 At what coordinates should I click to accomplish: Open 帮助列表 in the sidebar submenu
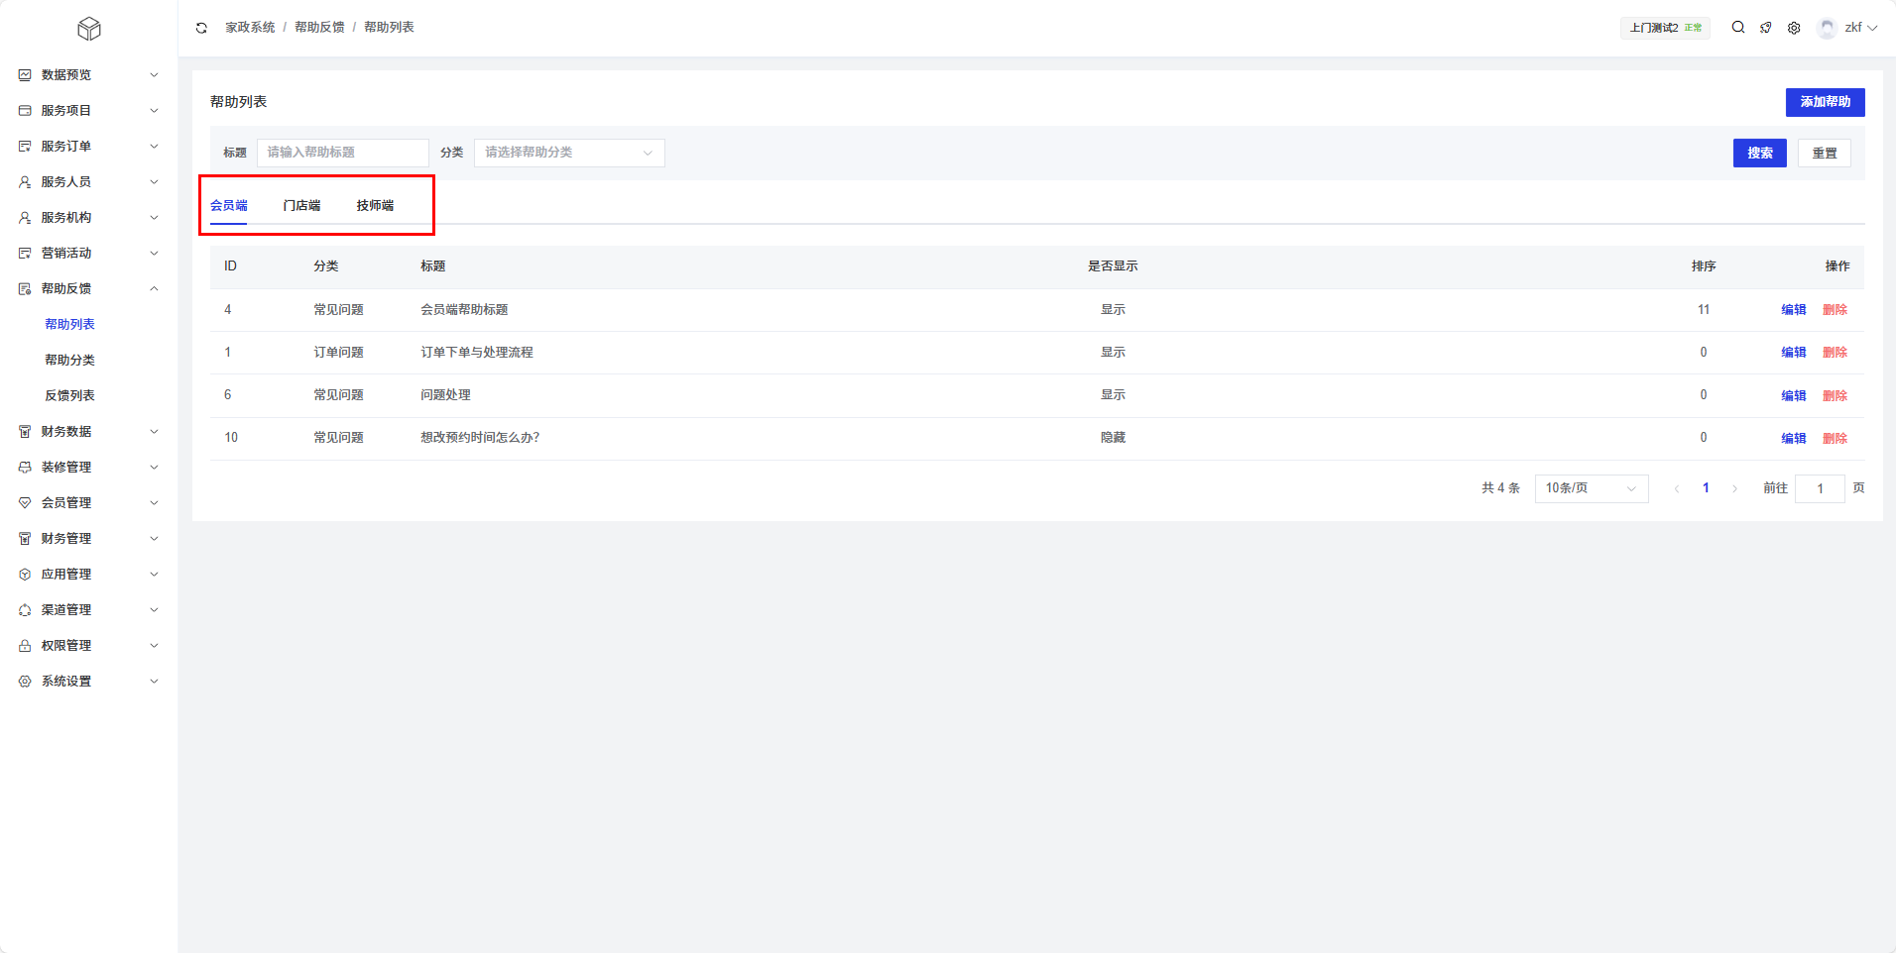(69, 325)
